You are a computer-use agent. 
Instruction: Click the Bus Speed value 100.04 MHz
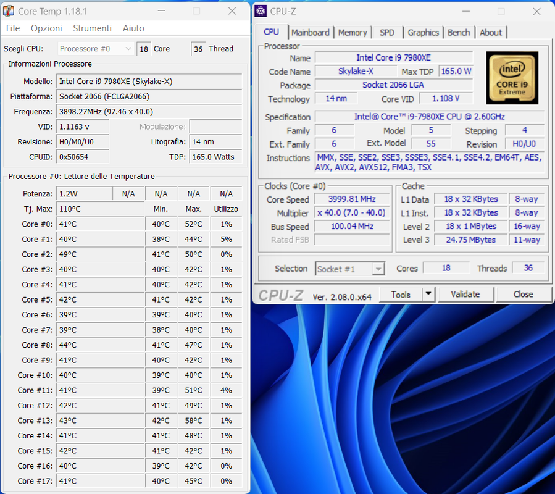click(352, 226)
